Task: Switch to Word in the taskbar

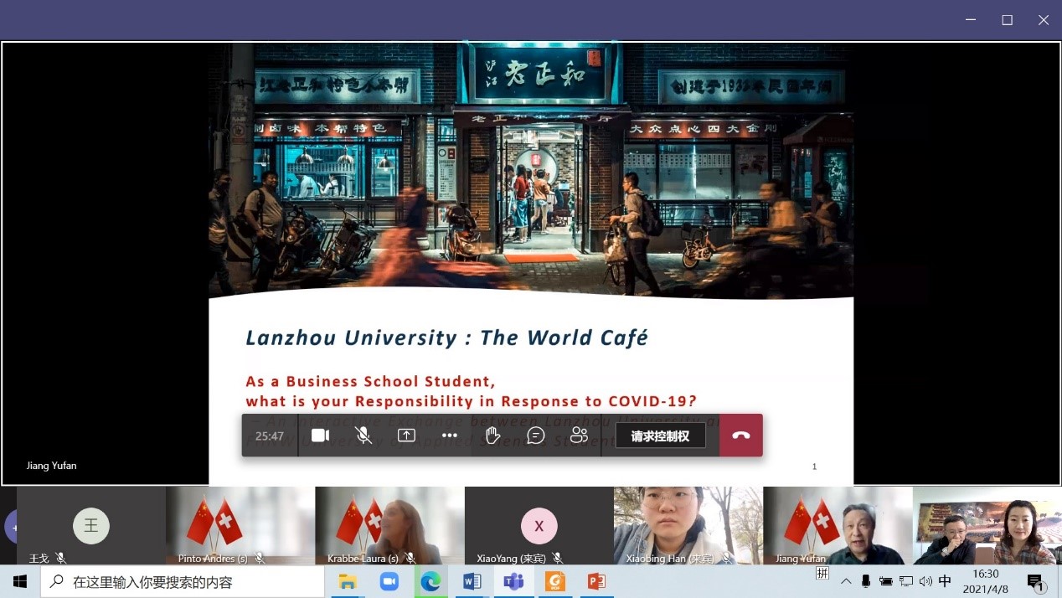Action: [472, 581]
